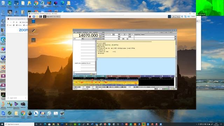This screenshot has height=126, width=224.
Task: Run the Brag macro button
Action: (x=127, y=76)
